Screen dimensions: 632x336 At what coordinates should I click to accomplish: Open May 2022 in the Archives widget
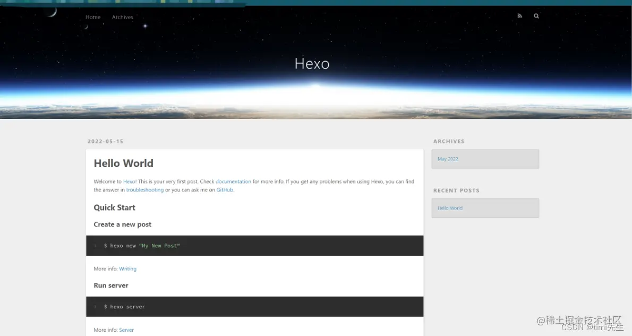click(448, 159)
